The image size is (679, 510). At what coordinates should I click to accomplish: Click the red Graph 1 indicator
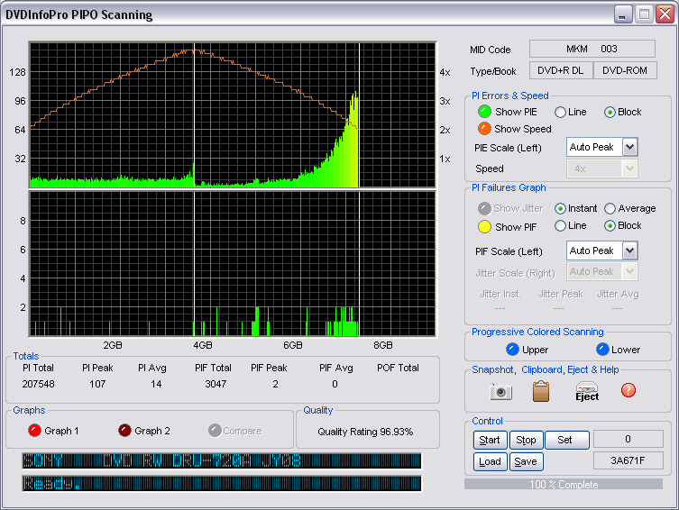(34, 431)
